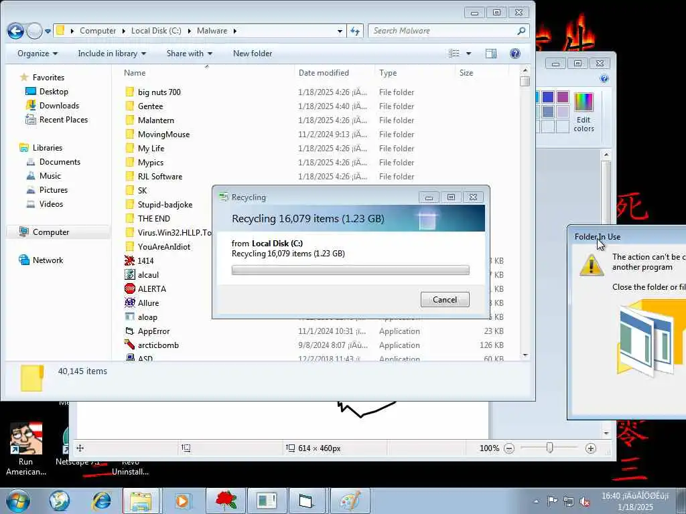Viewport: 686px width, 514px height.
Task: Select Libraries in the navigation pane
Action: (x=41, y=148)
